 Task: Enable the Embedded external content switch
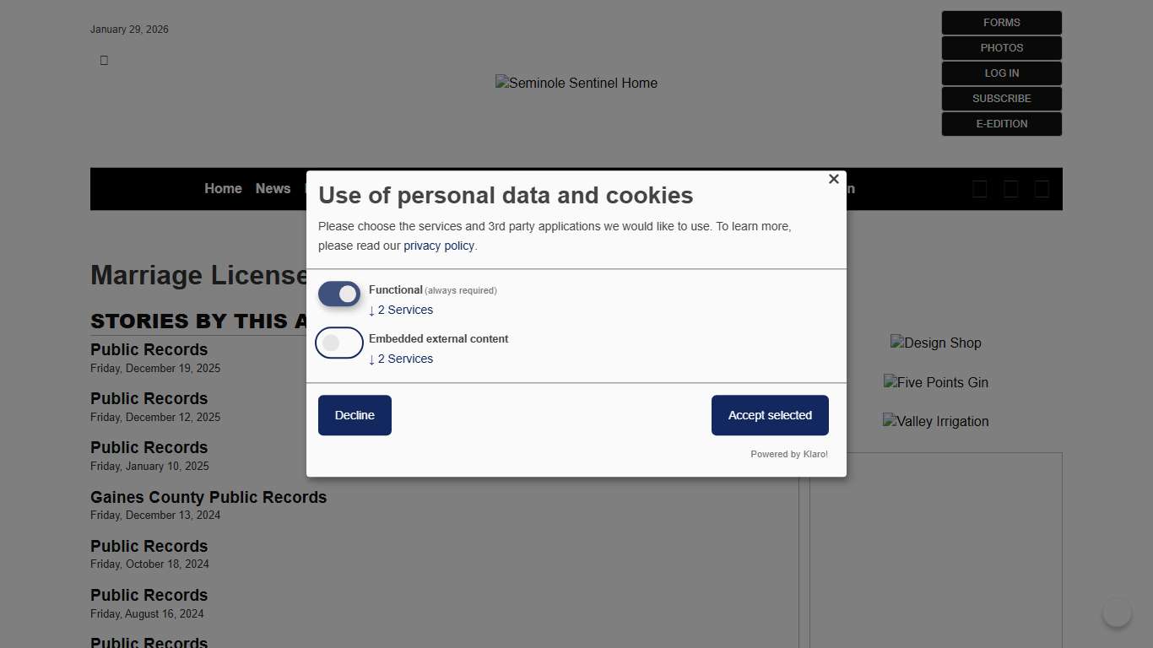tap(339, 343)
